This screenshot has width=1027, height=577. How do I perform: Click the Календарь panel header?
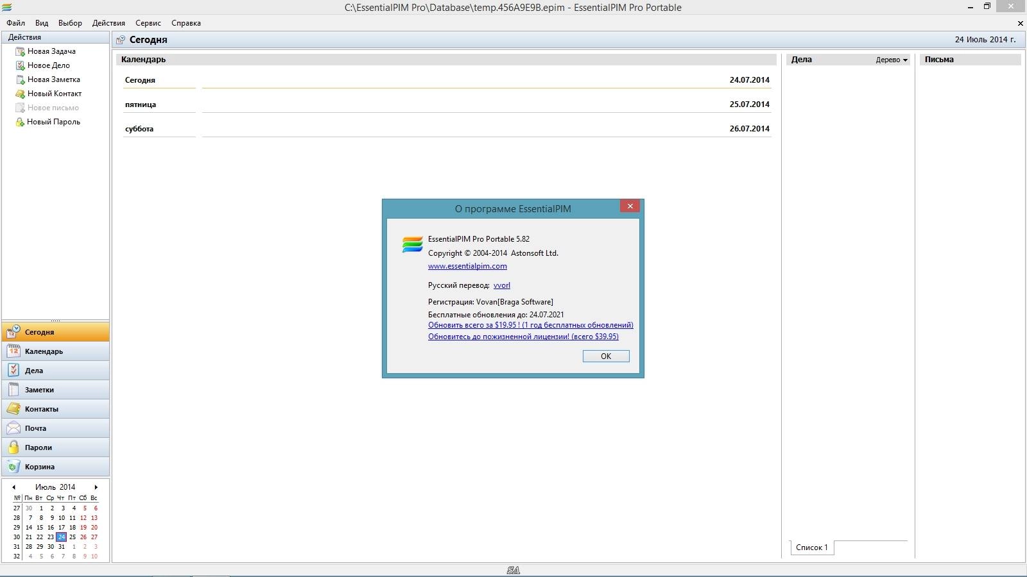[x=445, y=60]
